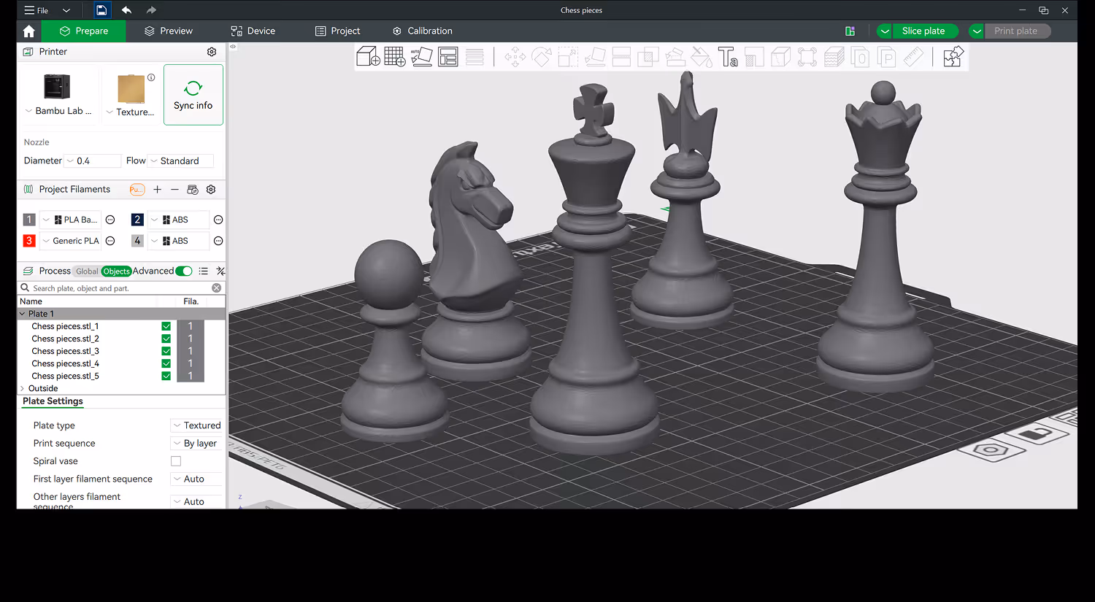Viewport: 1095px width, 602px height.
Task: Click the horizontal-lines toolbar icon before the divider
Action: 474,56
